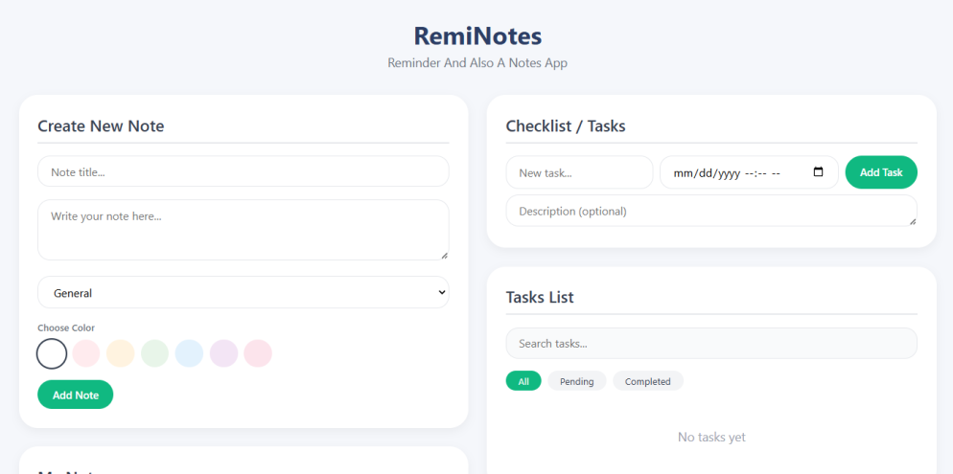Select the All tasks filter
The width and height of the screenshot is (953, 474).
tap(523, 381)
